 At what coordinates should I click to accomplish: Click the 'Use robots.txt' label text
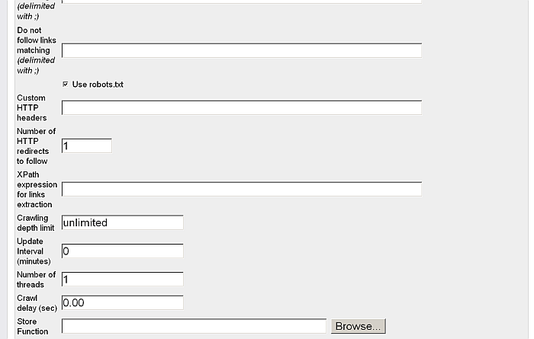click(x=98, y=85)
